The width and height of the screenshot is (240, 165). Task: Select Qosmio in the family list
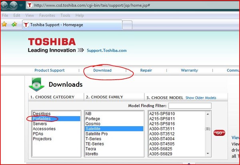pos(114,124)
